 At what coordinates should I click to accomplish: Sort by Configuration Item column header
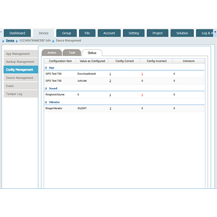[x=60, y=61]
